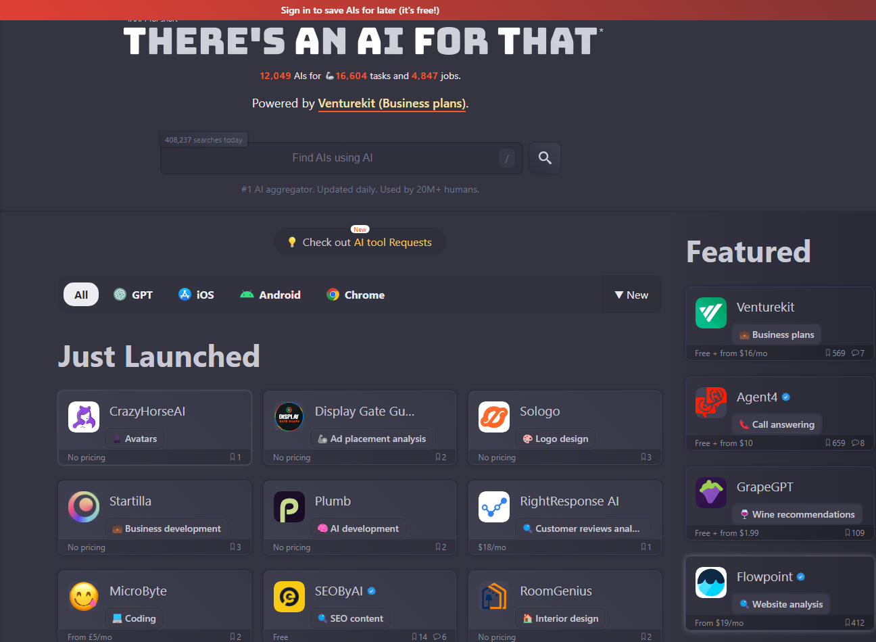876x642 pixels.
Task: Click the Find AIs using AI search field
Action: [x=341, y=158]
